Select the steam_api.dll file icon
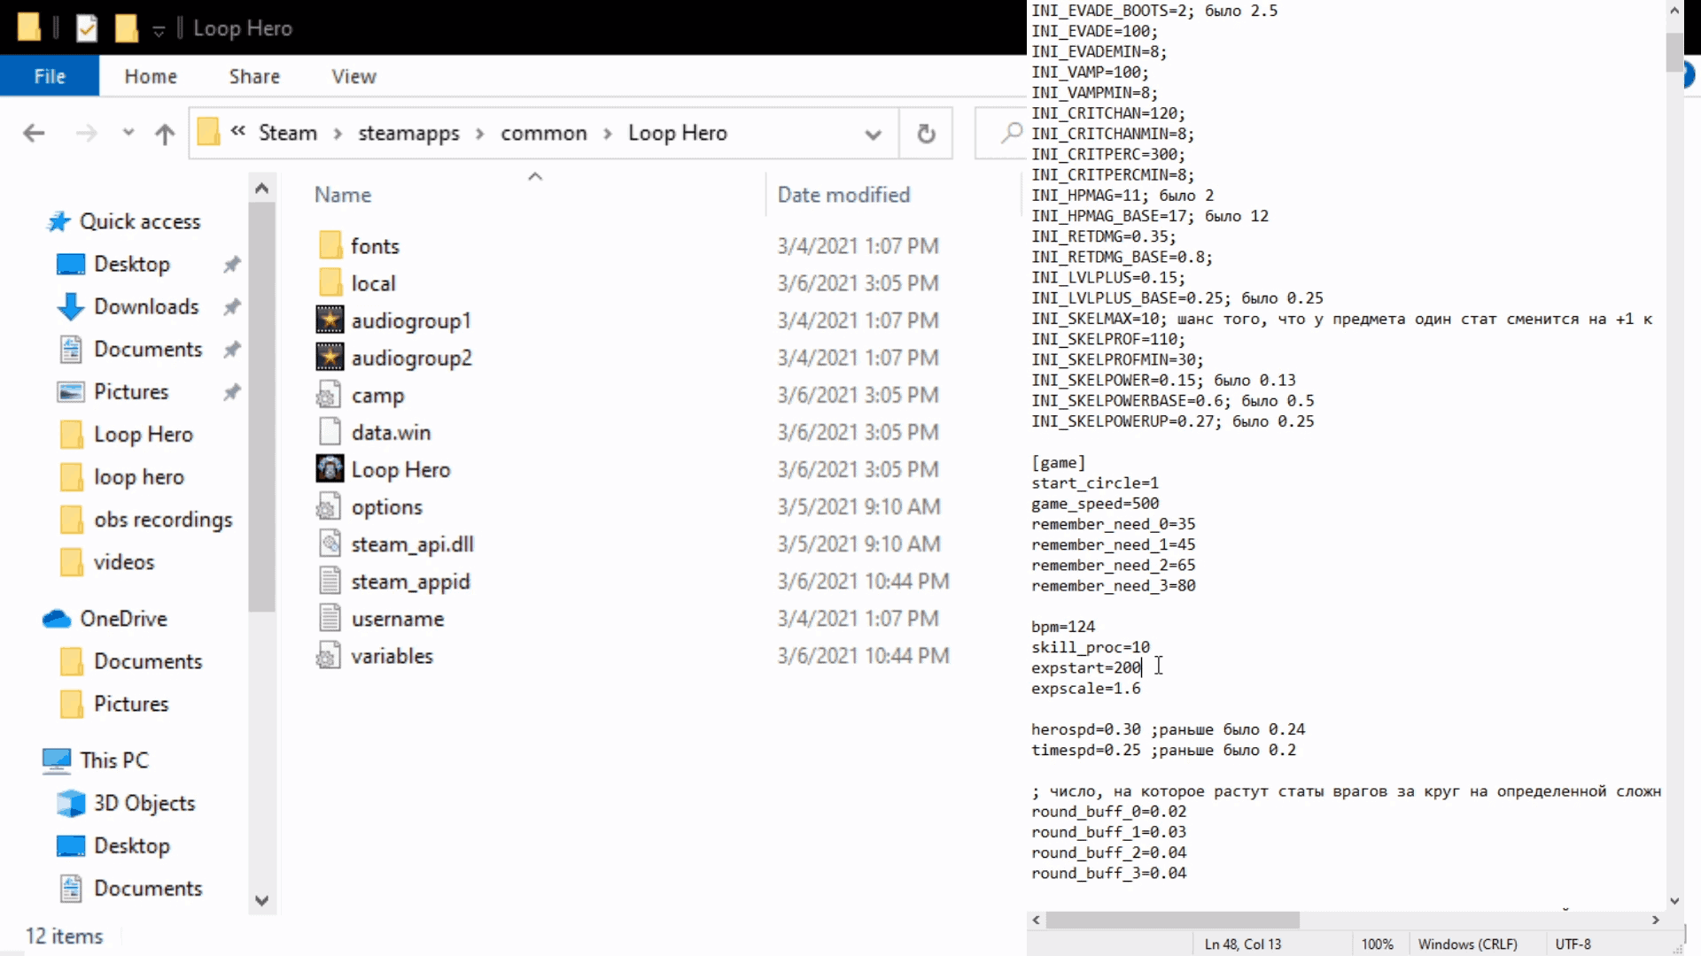Screen dimensions: 1701x956 click(329, 544)
